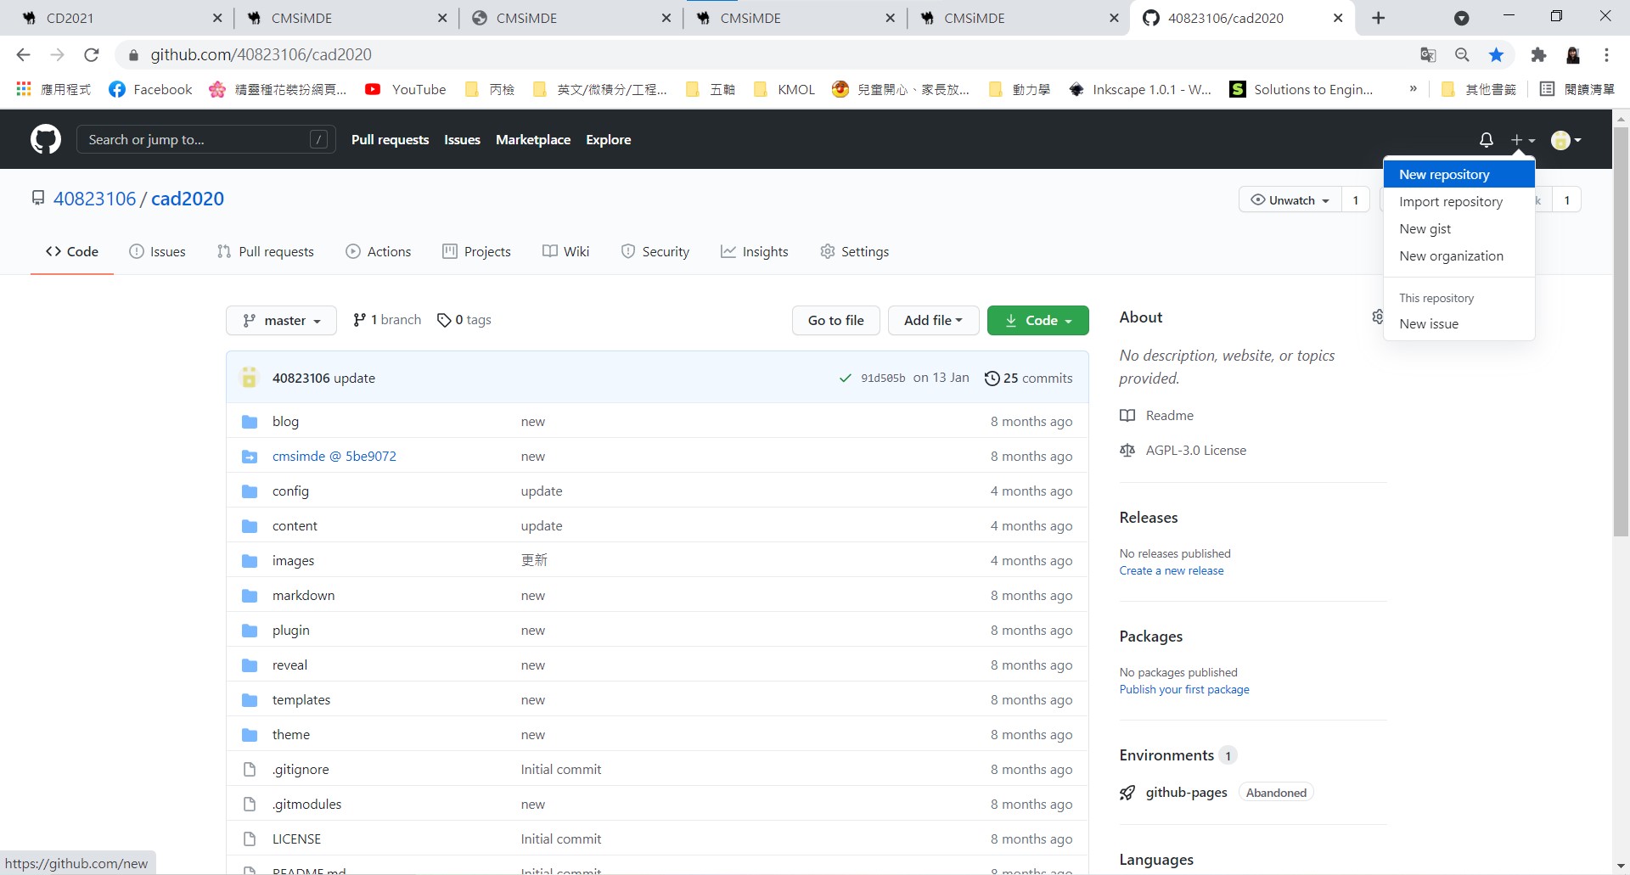
Task: Select New organization menu item
Action: pos(1459,255)
